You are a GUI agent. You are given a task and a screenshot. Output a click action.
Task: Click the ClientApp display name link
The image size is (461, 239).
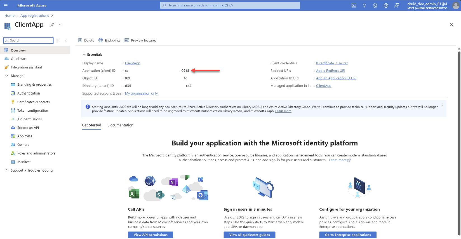133,63
